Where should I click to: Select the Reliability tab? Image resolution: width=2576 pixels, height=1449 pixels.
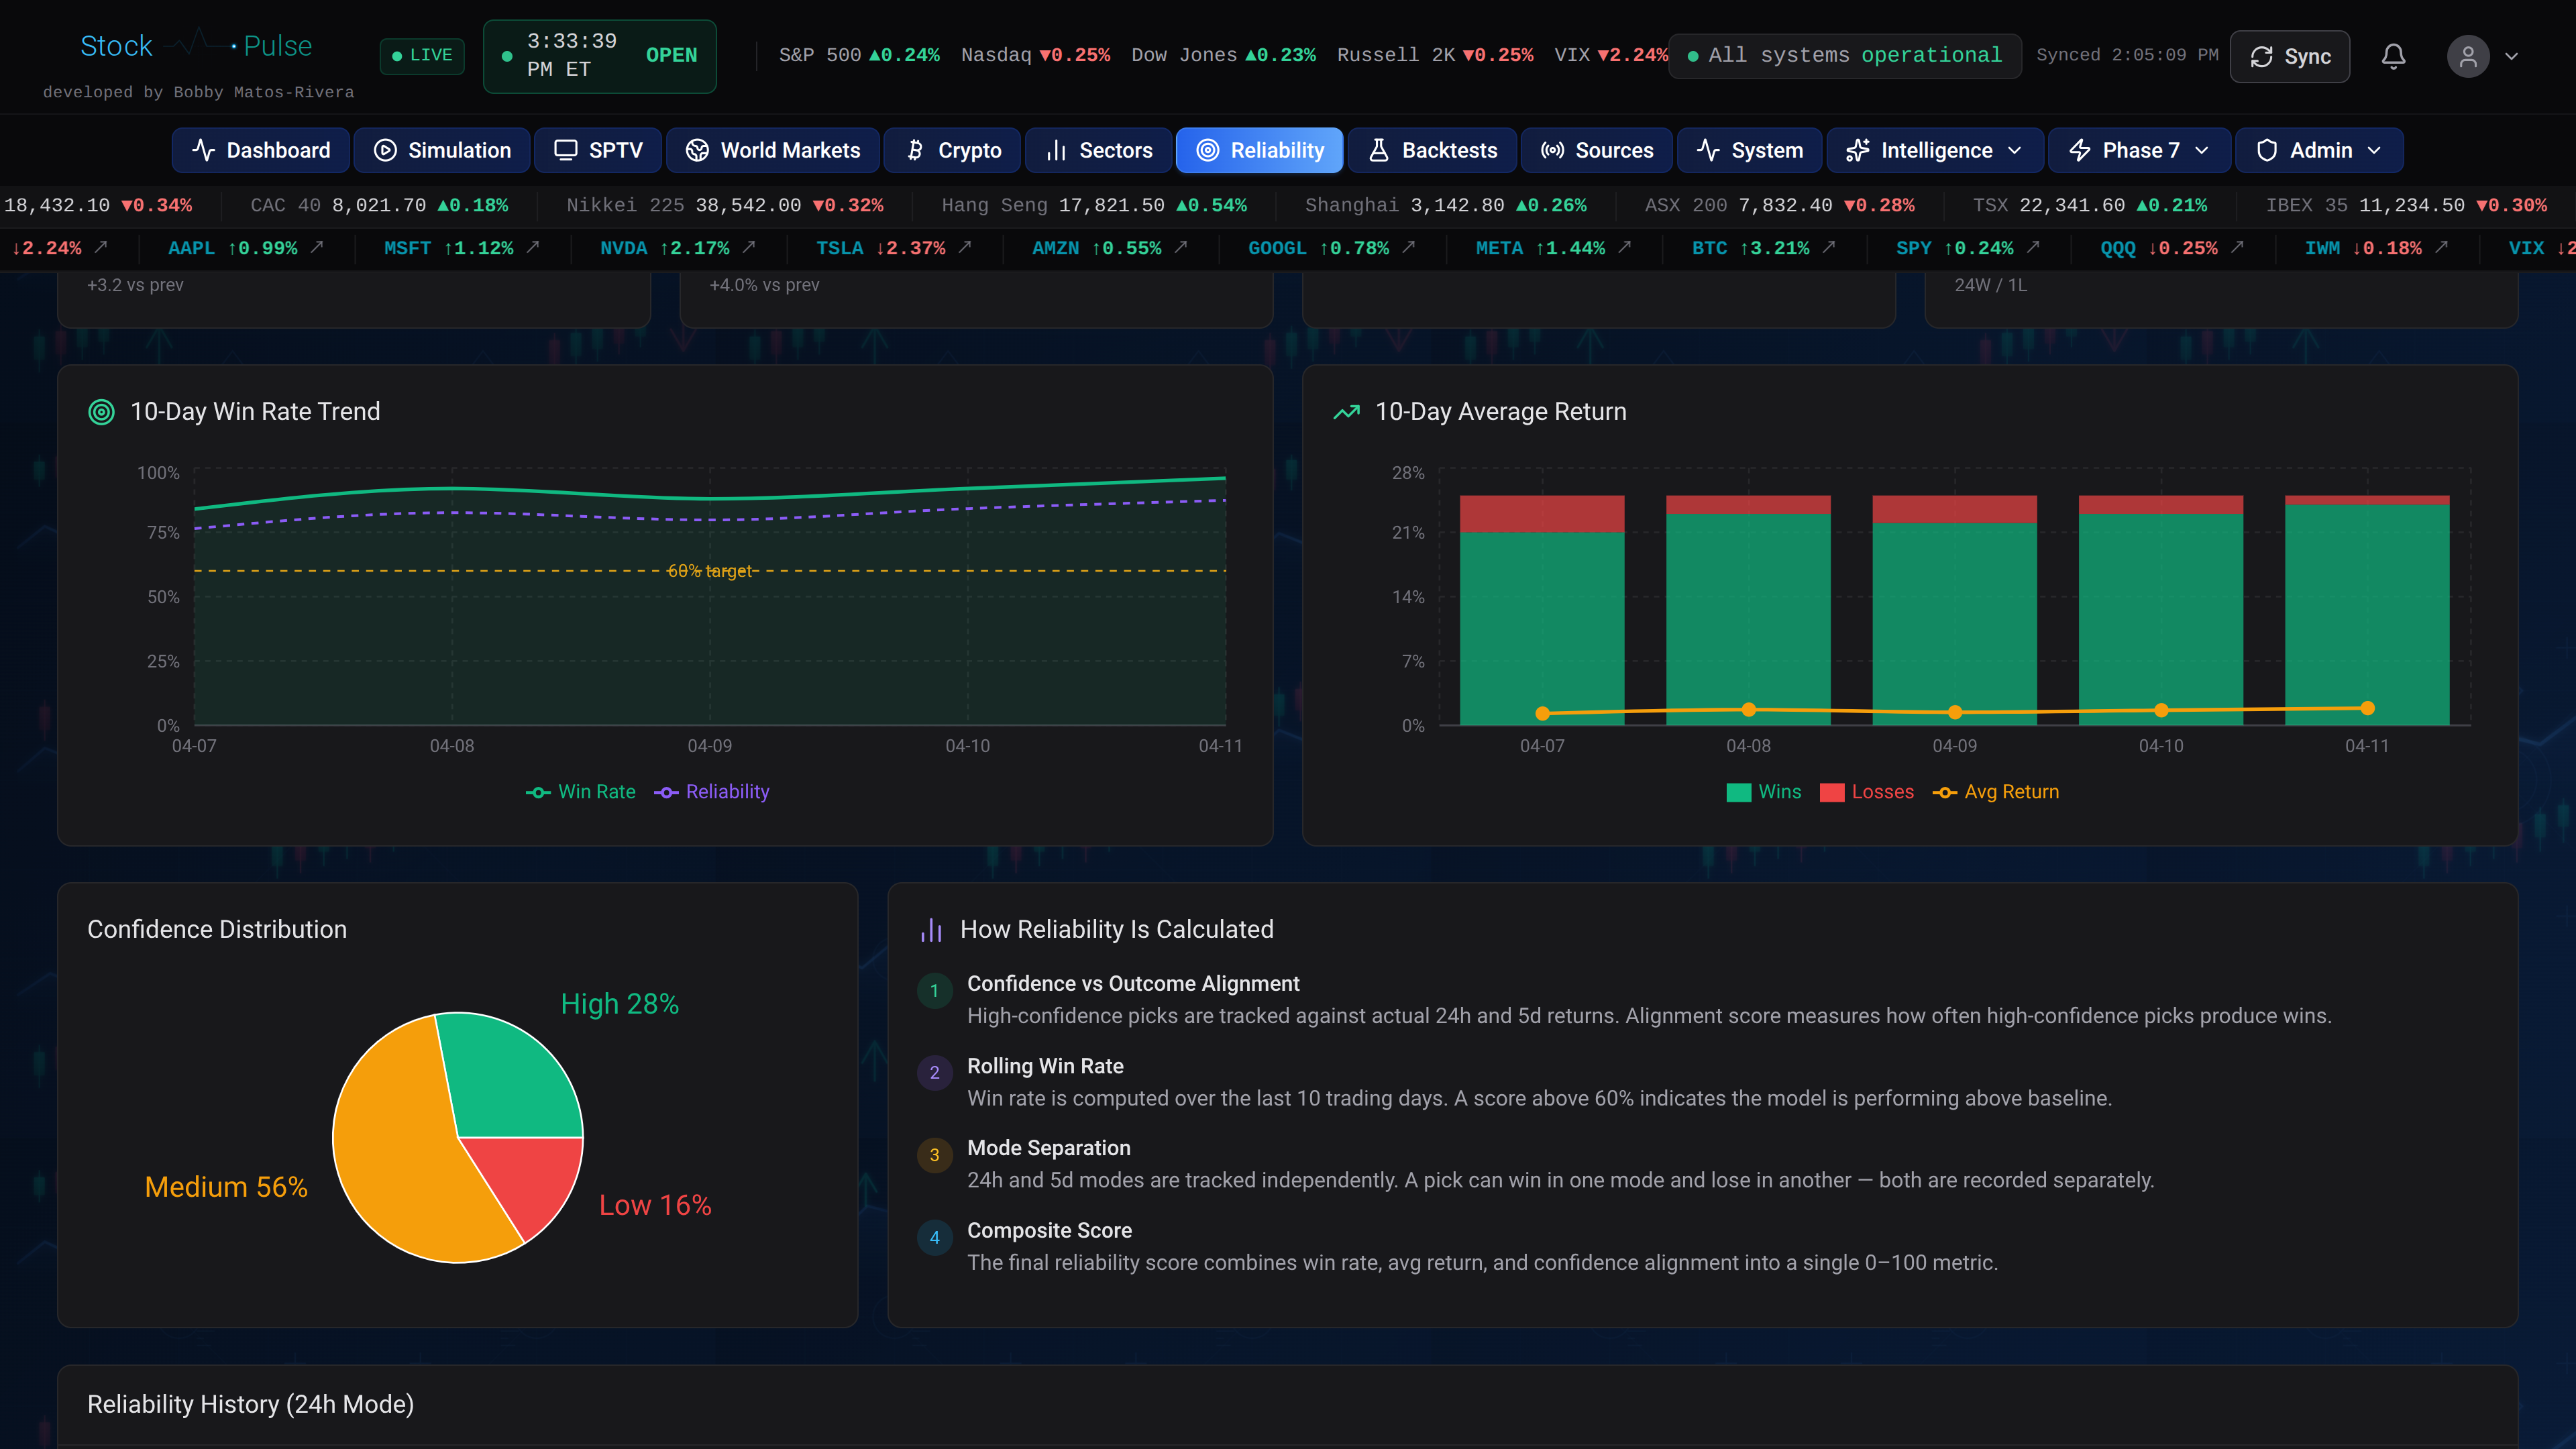tap(1260, 150)
